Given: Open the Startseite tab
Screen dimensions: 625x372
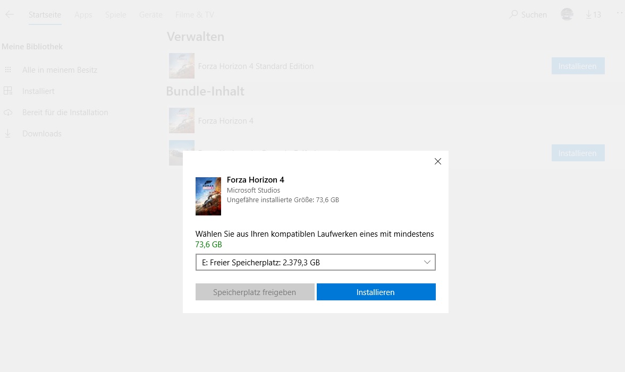Looking at the screenshot, I should pos(45,15).
